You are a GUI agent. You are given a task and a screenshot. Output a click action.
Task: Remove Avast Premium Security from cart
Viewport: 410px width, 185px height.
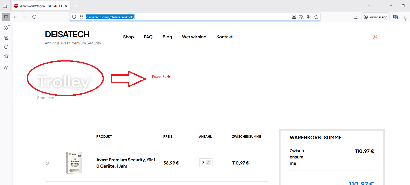coord(47,163)
